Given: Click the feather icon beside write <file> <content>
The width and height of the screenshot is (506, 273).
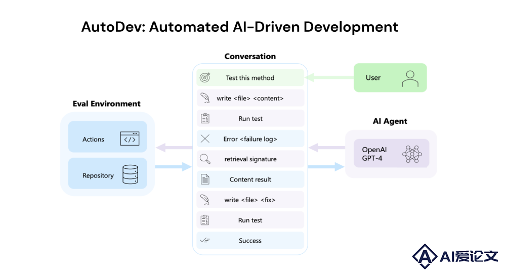Looking at the screenshot, I should click(x=205, y=98).
